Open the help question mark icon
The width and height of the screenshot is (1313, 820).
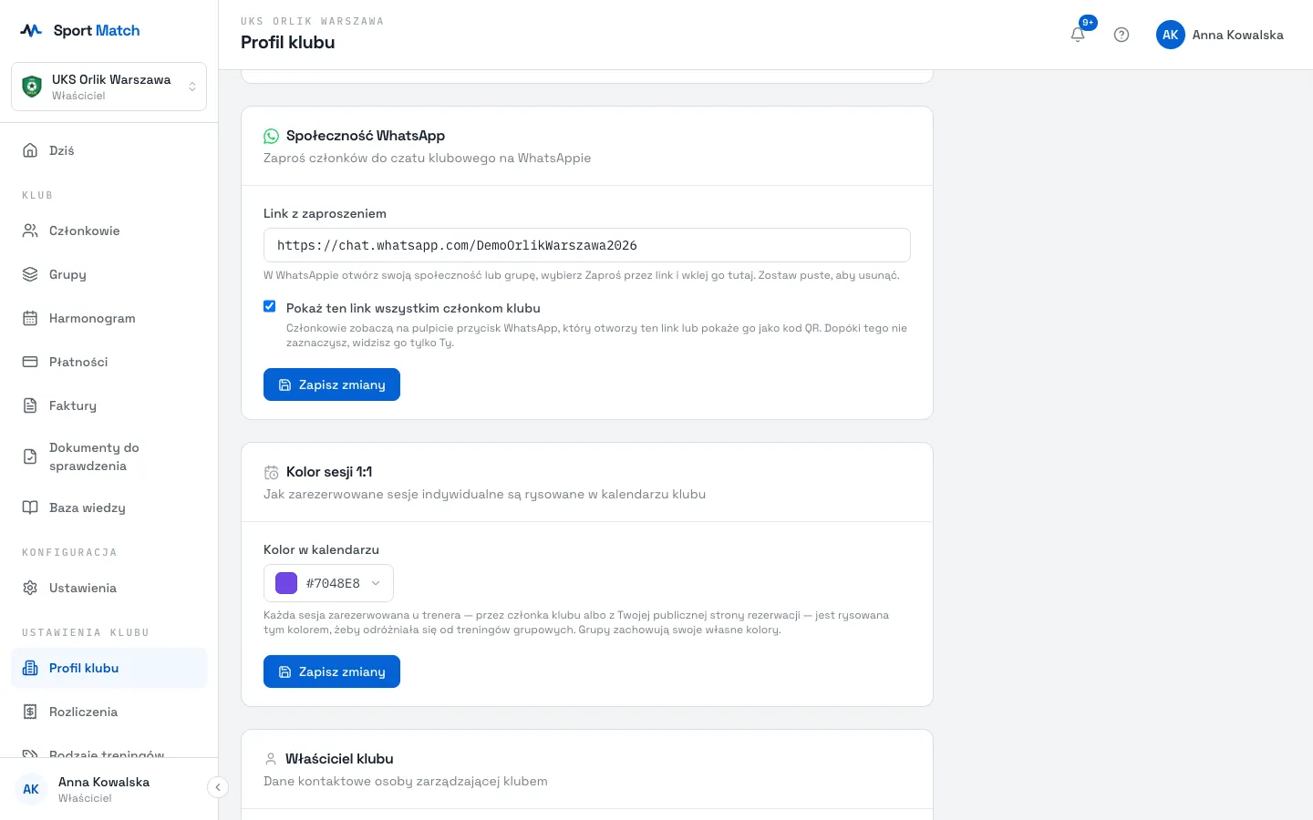pyautogui.click(x=1122, y=35)
